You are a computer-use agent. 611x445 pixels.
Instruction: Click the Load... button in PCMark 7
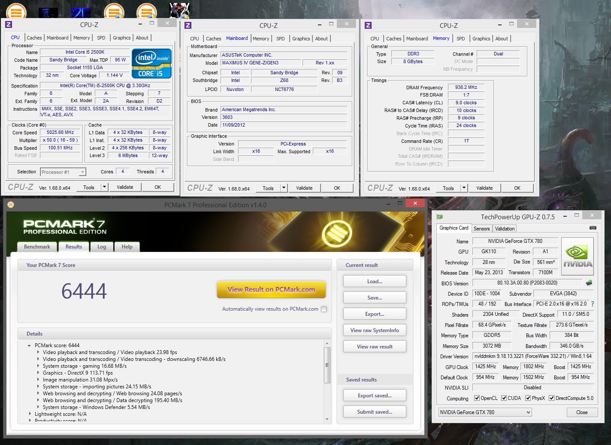point(375,282)
